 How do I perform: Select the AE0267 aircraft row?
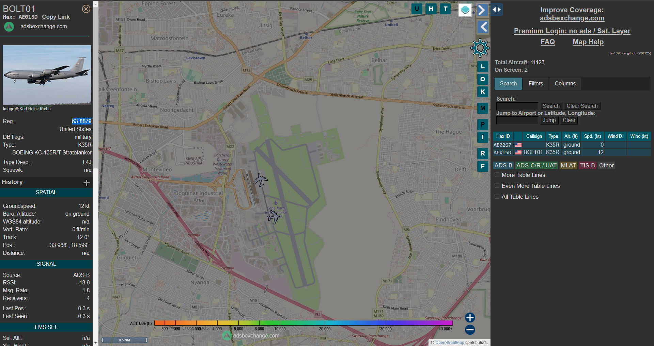[x=572, y=145]
